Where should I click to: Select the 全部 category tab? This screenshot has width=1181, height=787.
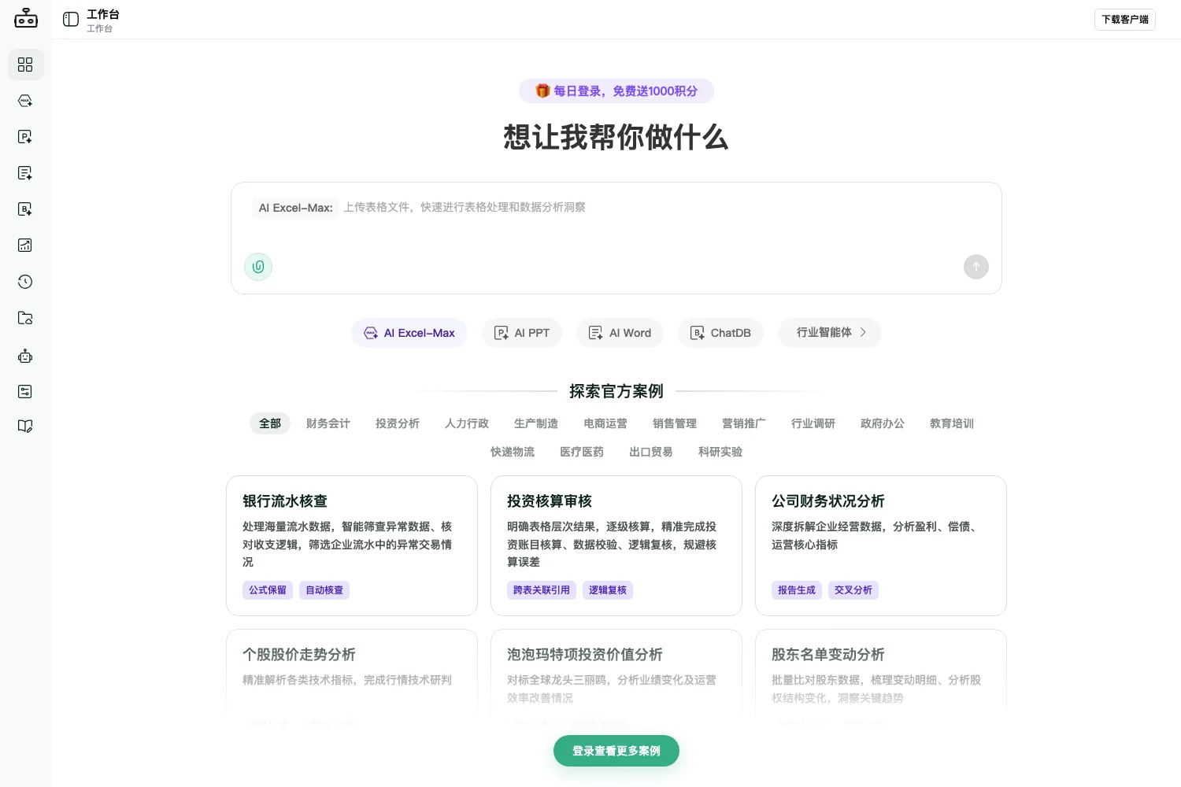[x=270, y=423]
